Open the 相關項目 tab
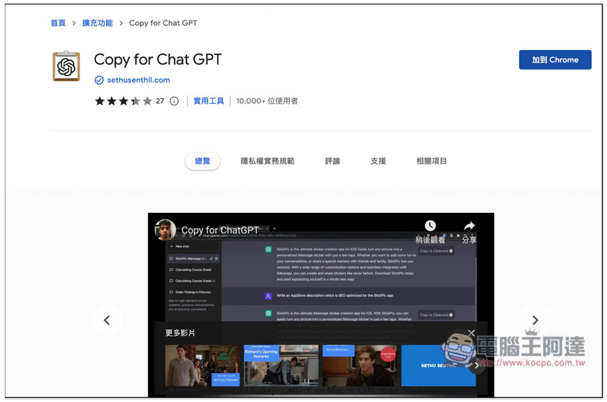This screenshot has width=607, height=402. [x=432, y=161]
